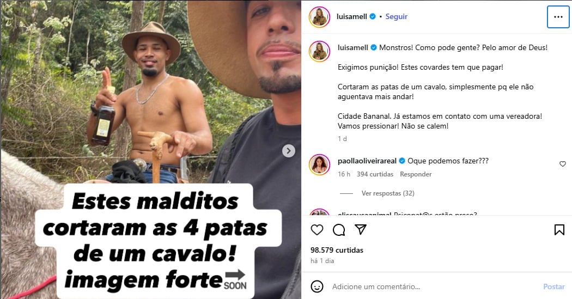View 394 curtidas on the comment
572x299 pixels.
click(x=375, y=174)
